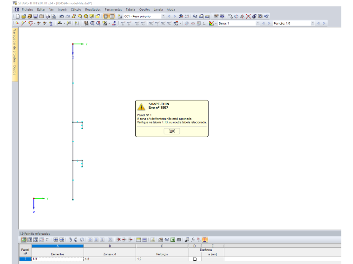Select the Reforços cell containing 1,2

click(x=162, y=259)
